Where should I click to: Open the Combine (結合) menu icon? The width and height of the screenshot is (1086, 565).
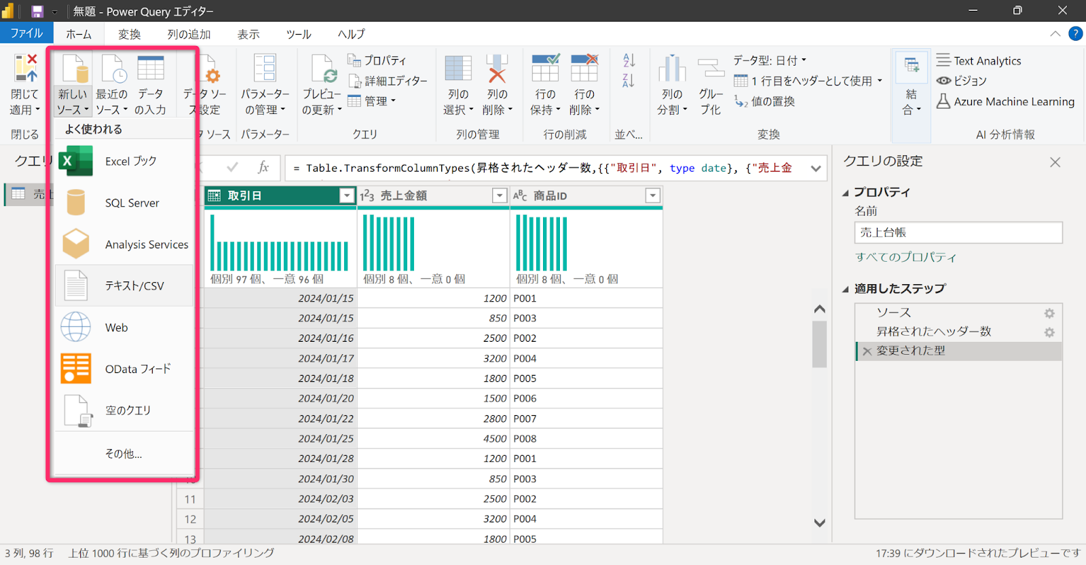[912, 66]
